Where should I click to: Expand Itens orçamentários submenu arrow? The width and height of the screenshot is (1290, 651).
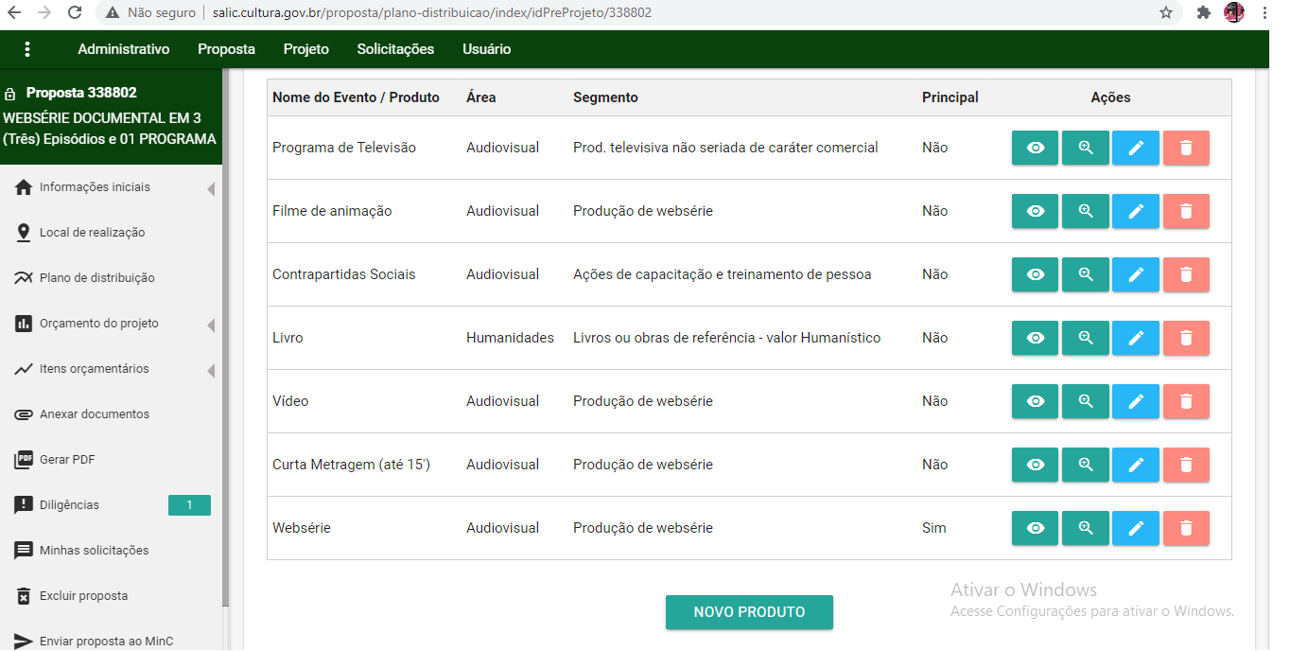tap(210, 370)
